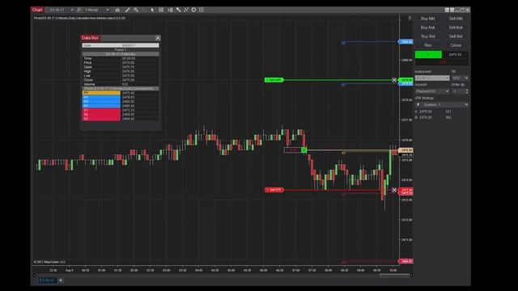Click the top blue pivot price marker
The width and height of the screenshot is (518, 291).
406,42
